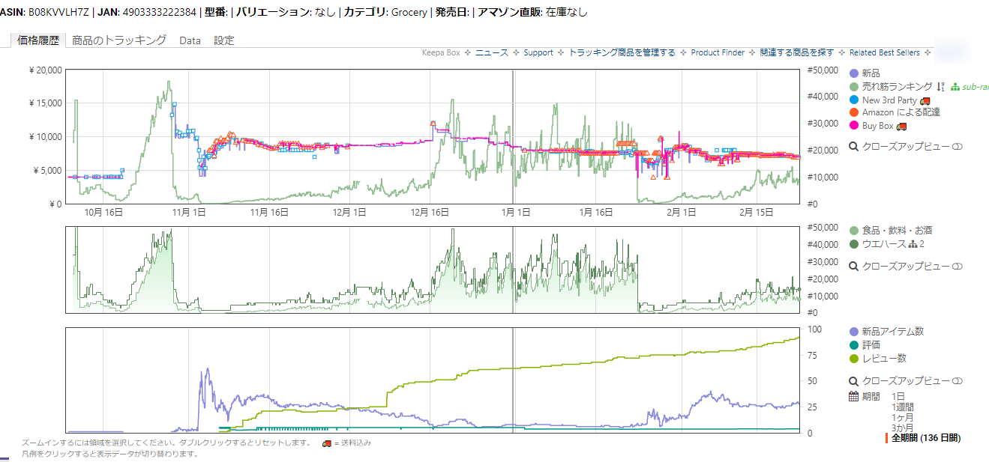Screen dimensions: 989x462
Task: Open the 設定 tab
Action: [x=224, y=40]
